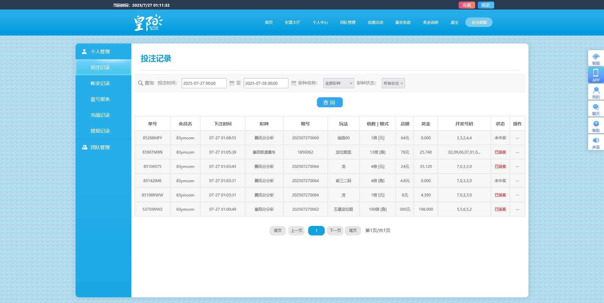Viewport: 604px width, 303px height.
Task: Open 个人中心 in top navigation
Action: coord(320,23)
